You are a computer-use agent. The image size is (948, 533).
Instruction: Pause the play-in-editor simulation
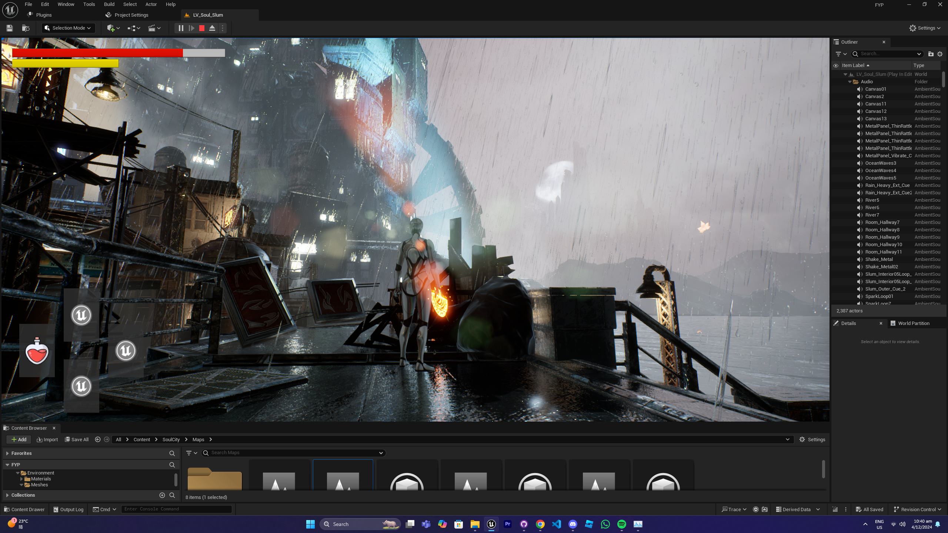[181, 28]
